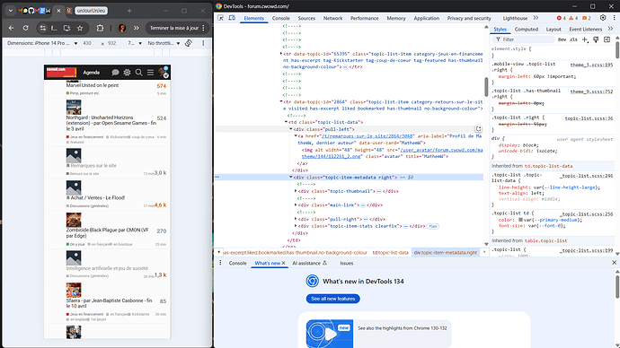Open the forum hamburger menu icon
The height and width of the screenshot is (348, 620).
tap(150, 73)
